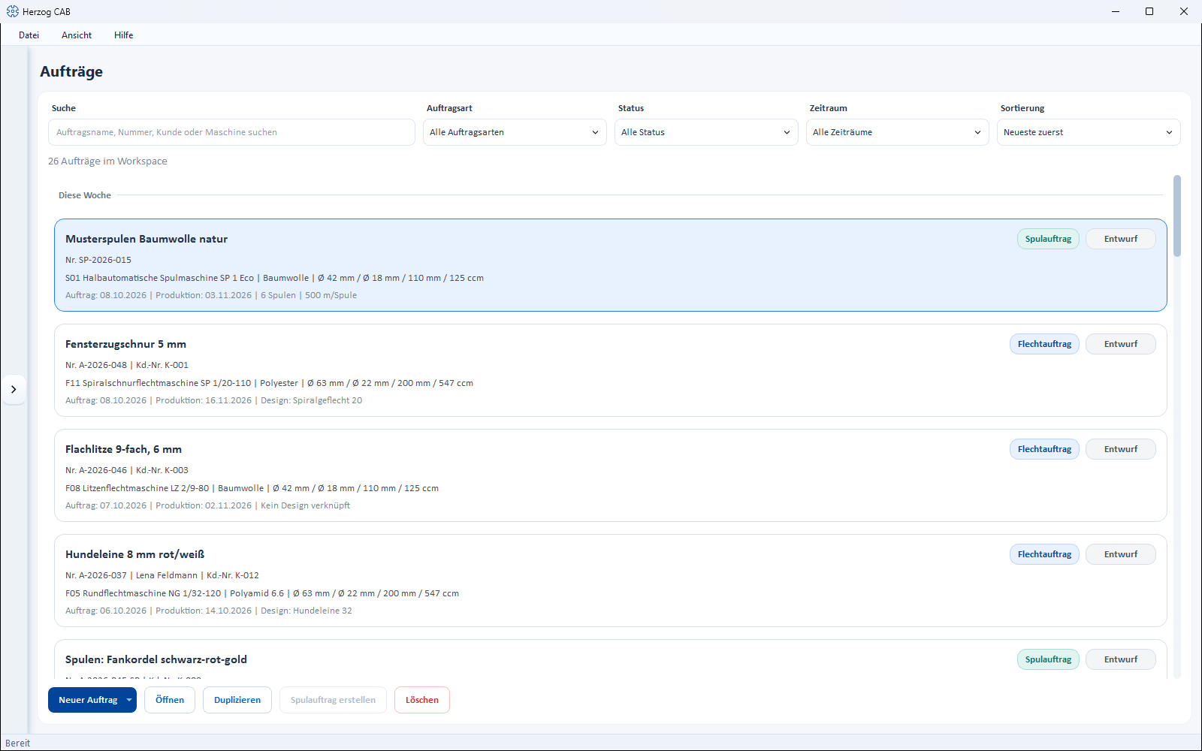
Task: Select the Flachlitze 9-fach, 6 mm order
Action: tap(610, 475)
